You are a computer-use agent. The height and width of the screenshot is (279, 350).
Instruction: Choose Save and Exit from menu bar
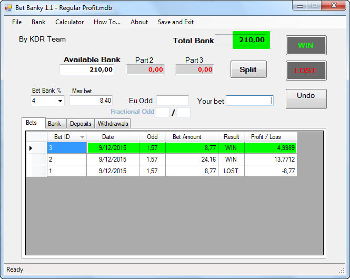[176, 22]
